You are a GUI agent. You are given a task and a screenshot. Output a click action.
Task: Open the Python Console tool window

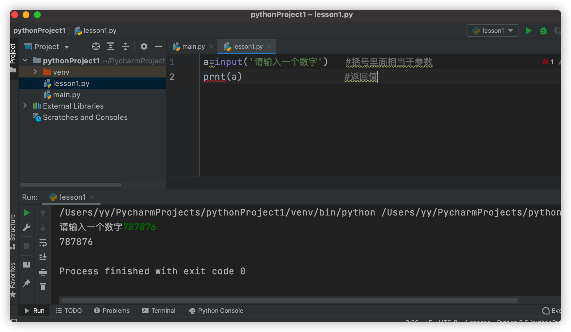tap(216, 311)
